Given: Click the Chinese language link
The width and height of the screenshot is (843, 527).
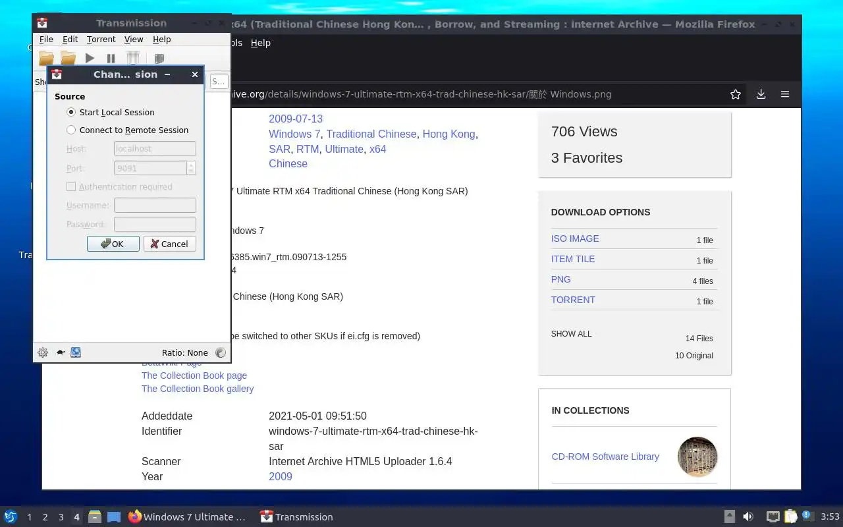Looking at the screenshot, I should [x=288, y=163].
